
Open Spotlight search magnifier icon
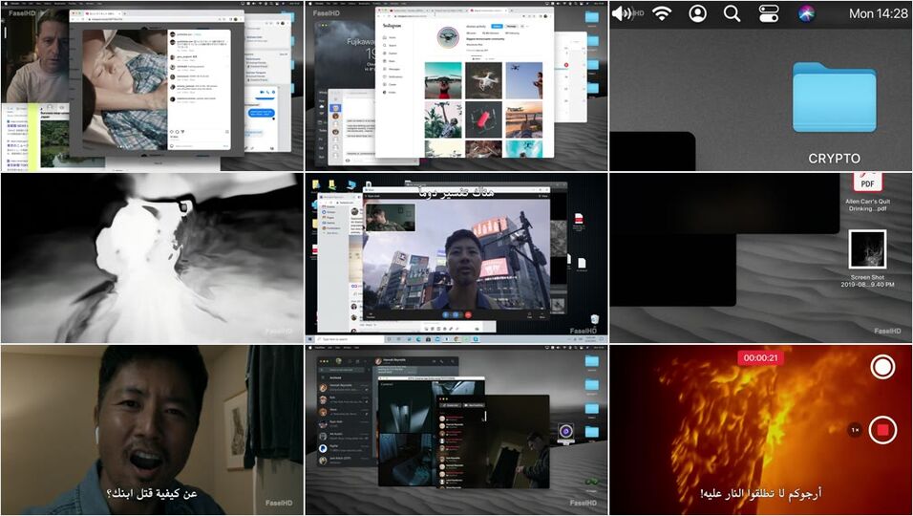click(733, 13)
